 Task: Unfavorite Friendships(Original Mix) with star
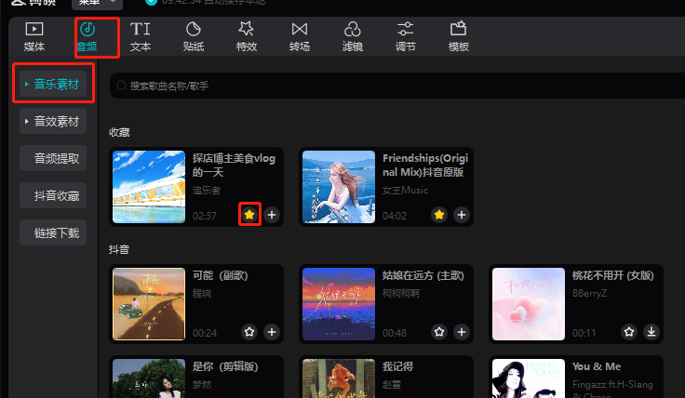439,214
